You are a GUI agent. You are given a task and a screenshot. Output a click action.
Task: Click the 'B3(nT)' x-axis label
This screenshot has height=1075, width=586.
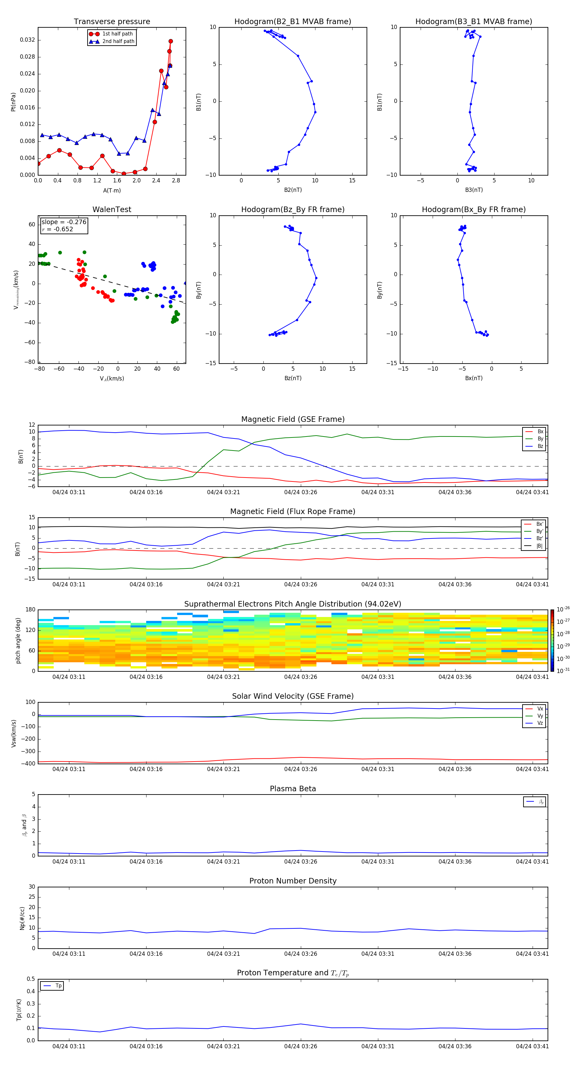pyautogui.click(x=474, y=190)
